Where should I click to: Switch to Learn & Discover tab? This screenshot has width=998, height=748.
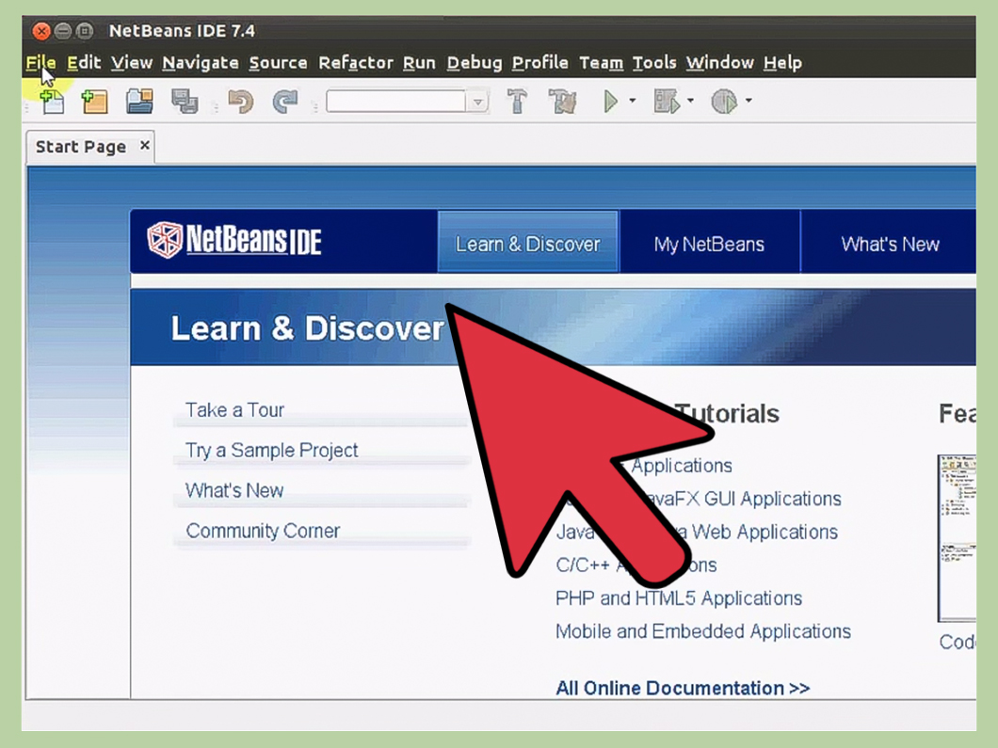click(527, 243)
